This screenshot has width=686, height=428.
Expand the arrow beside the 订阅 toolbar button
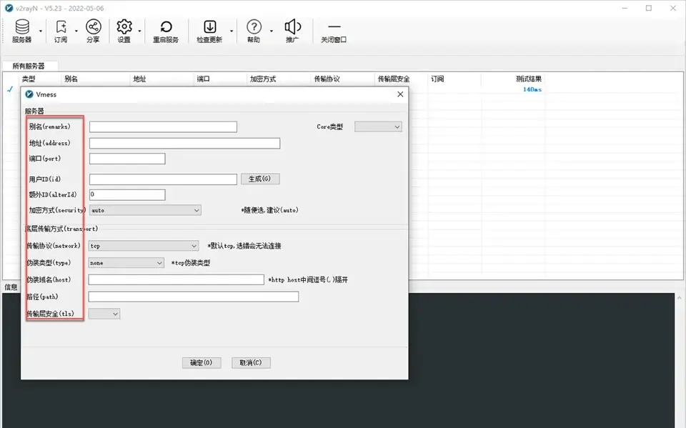pyautogui.click(x=76, y=31)
